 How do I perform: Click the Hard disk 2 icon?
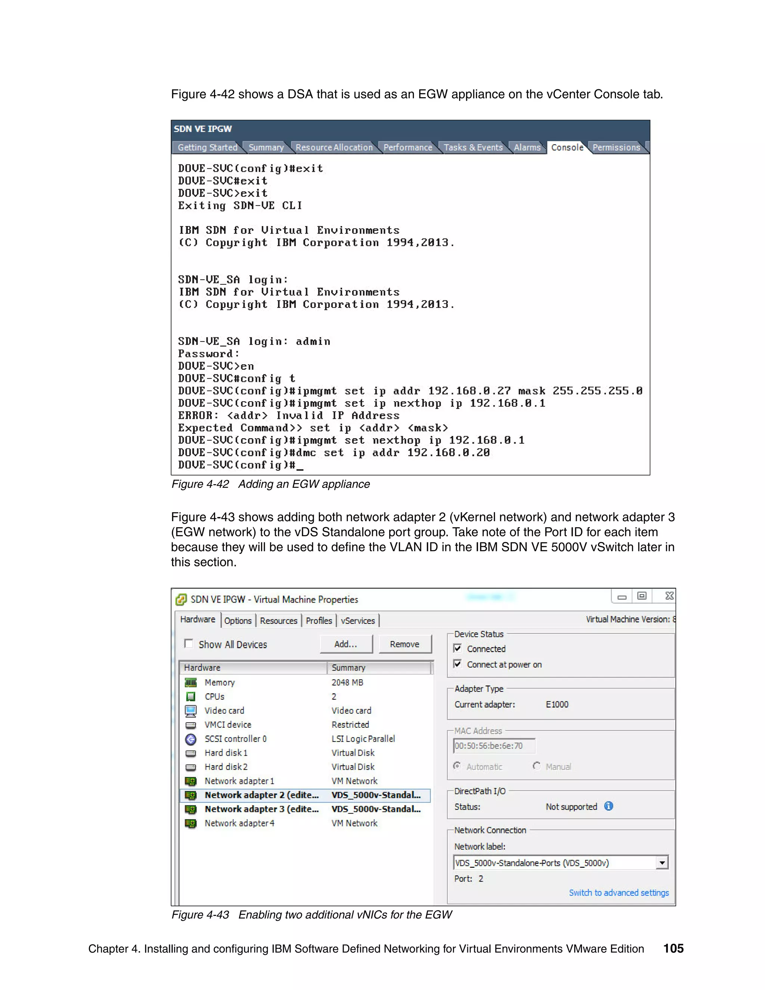click(x=191, y=767)
